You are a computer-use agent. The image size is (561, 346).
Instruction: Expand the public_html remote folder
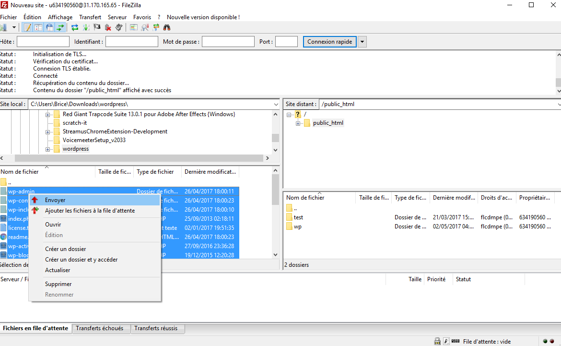298,123
